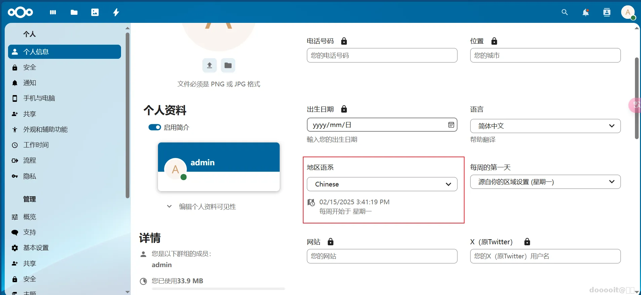Viewport: 641px width, 295px height.
Task: Focus the 您的X (原Twitter) 用户名 field
Action: click(x=545, y=256)
